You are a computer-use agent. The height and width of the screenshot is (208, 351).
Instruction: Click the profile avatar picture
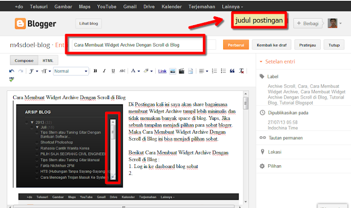coord(332,23)
